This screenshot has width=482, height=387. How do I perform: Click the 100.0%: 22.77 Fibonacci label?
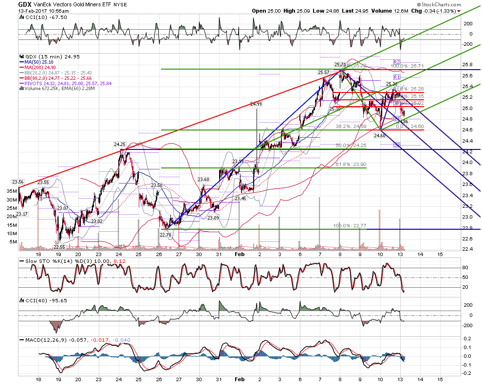(x=350, y=225)
